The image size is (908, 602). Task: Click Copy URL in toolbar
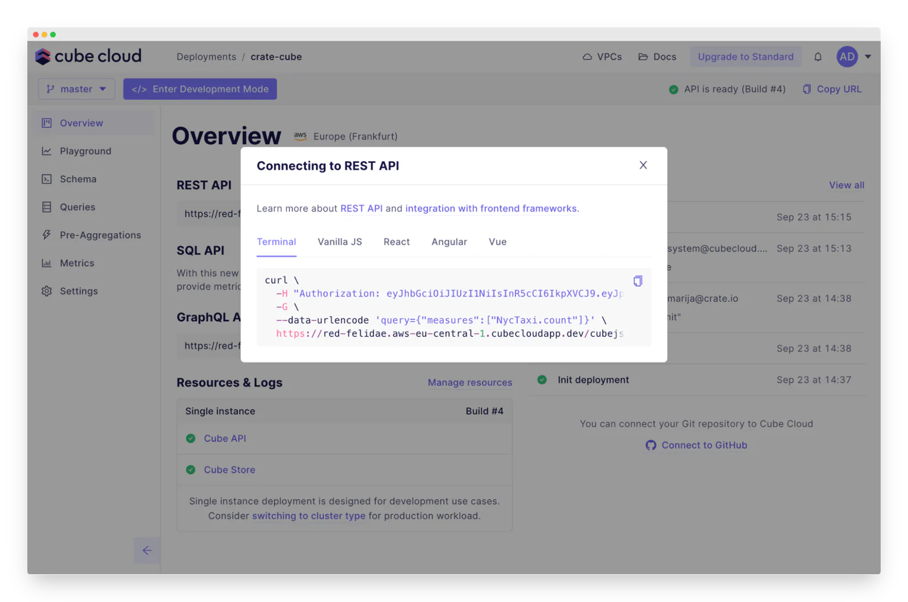point(832,89)
